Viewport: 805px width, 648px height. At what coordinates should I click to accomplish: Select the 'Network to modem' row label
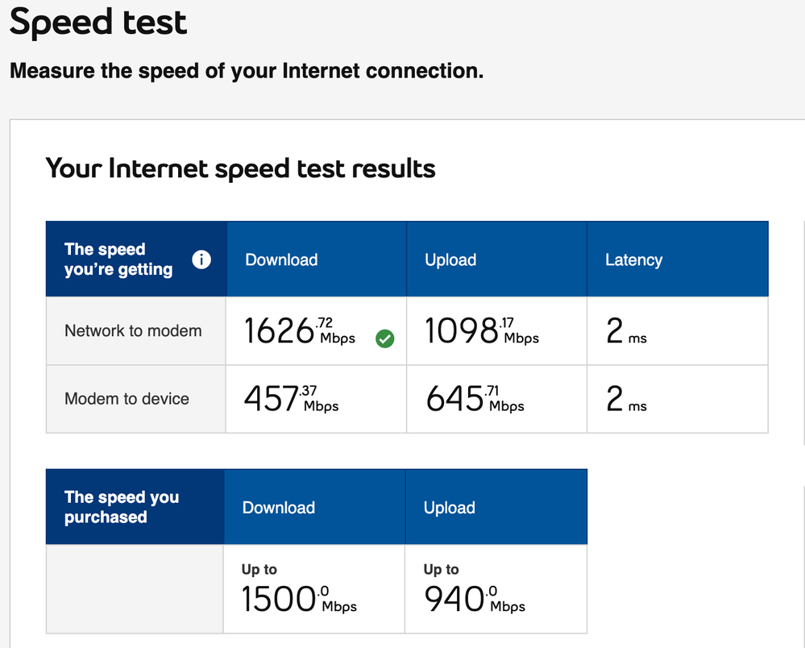click(x=133, y=330)
